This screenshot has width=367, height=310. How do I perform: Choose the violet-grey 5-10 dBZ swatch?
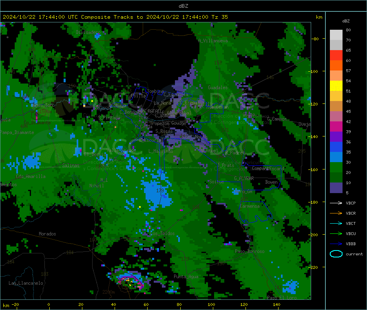[336, 188]
